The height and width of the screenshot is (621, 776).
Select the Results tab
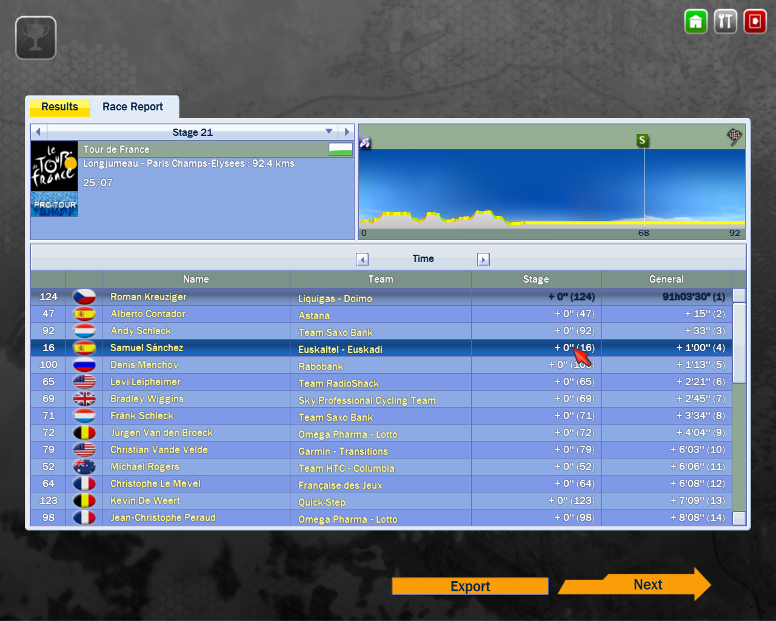click(x=59, y=107)
